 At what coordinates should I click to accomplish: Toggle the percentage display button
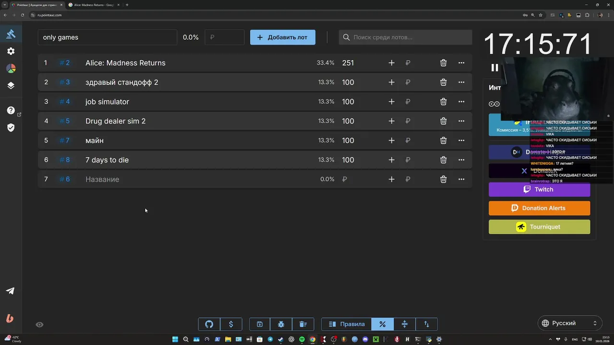click(382, 324)
